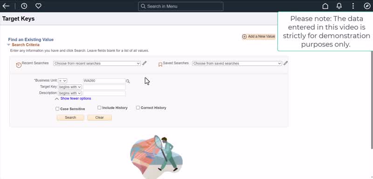Enable the Case Sensitive checkbox
Image resolution: width=373 pixels, height=179 pixels.
point(57,109)
